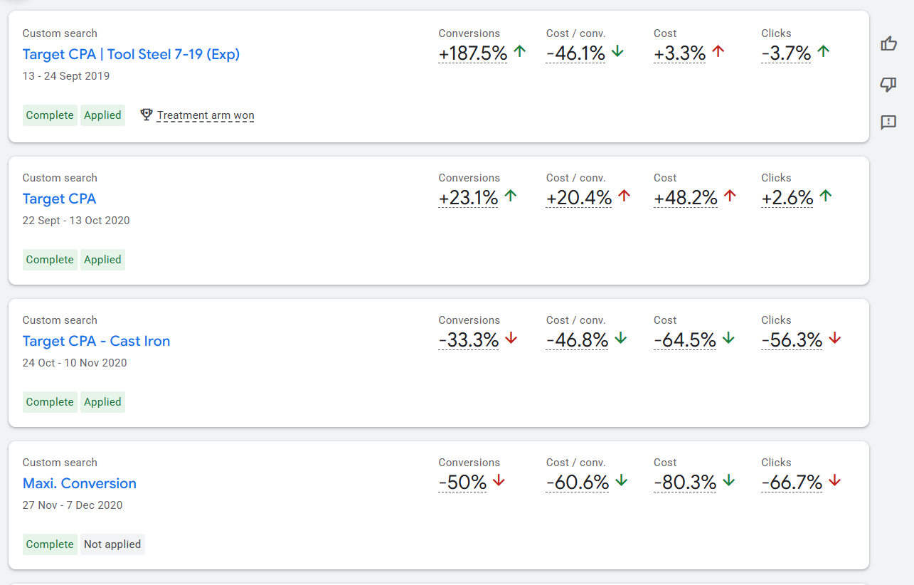Open Target CPA - Cast Iron experiment
Viewport: 914px width, 585px height.
(96, 341)
